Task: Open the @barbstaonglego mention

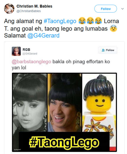Action: point(31,62)
